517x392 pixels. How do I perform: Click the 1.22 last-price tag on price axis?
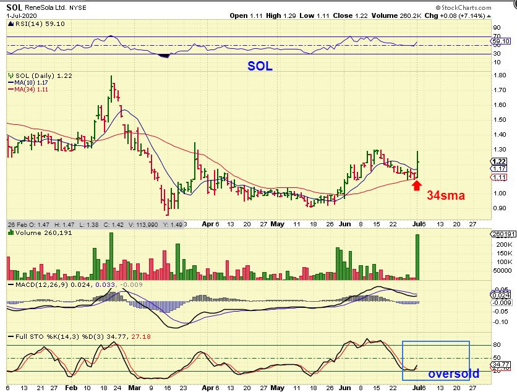pos(499,161)
